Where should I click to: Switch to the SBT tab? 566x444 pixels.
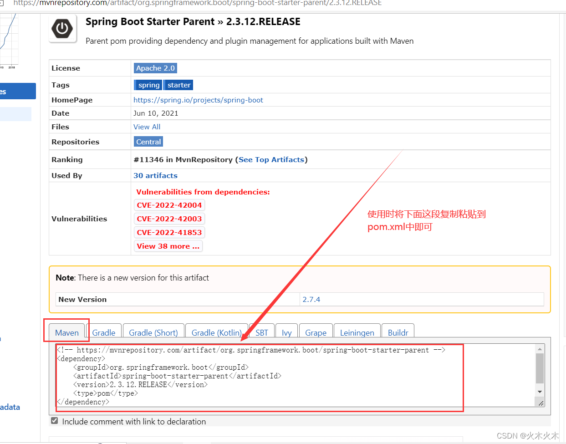click(x=262, y=332)
